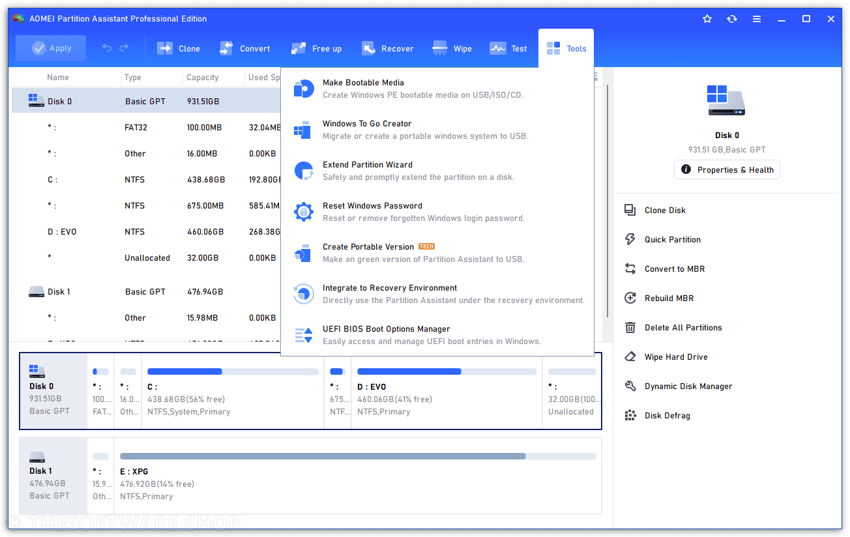Click the Windows To Go Creator icon

(302, 130)
